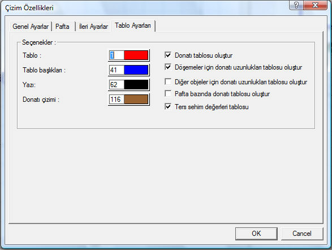Enable Pafta bazında donatı tablosu oluştur
Image resolution: width=332 pixels, height=250 pixels.
click(168, 93)
